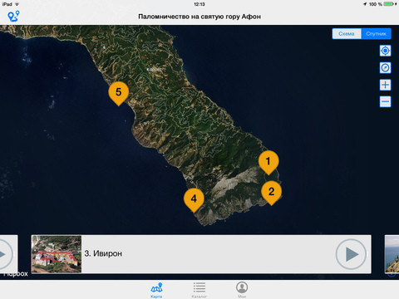Open the Каталог tab

(199, 290)
